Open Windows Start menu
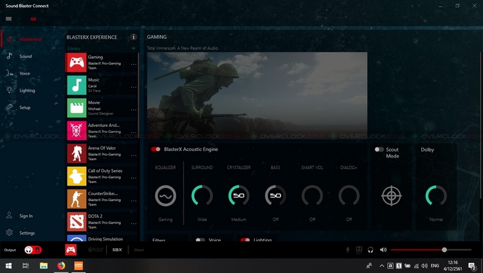This screenshot has width=483, height=273. pyautogui.click(x=8, y=266)
